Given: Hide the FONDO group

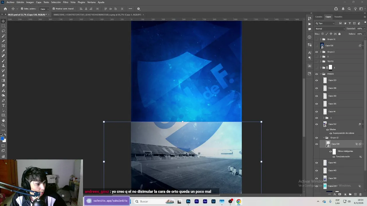Looking at the screenshot, I should coord(317,74).
